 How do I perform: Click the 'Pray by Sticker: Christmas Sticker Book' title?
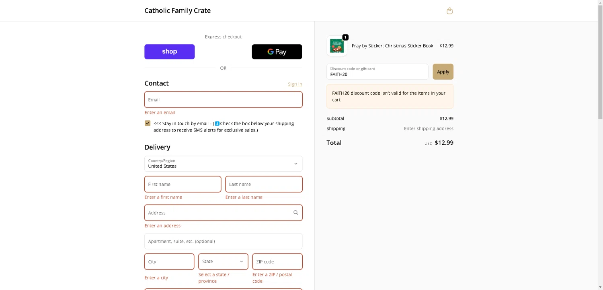click(392, 46)
